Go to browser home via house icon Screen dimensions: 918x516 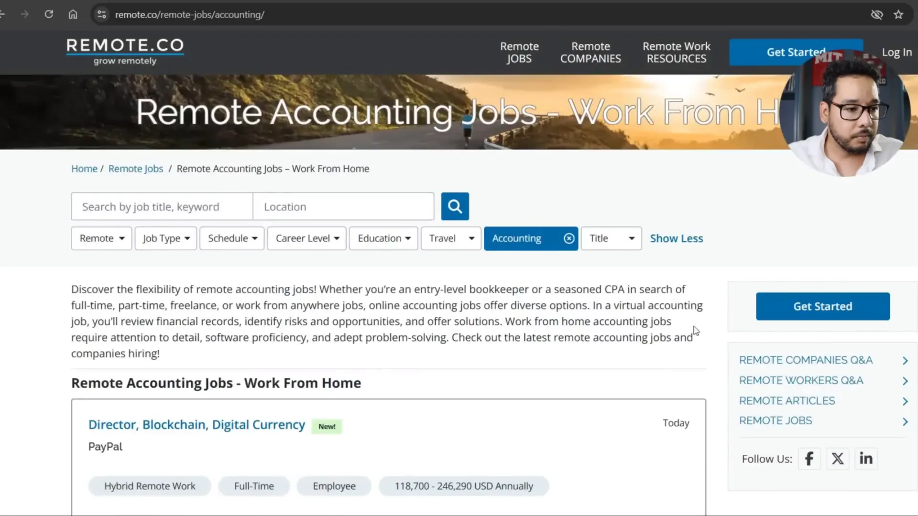tap(73, 14)
